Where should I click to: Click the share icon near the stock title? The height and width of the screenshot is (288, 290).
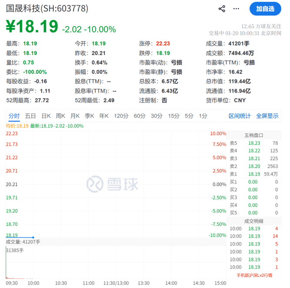pyautogui.click(x=222, y=9)
